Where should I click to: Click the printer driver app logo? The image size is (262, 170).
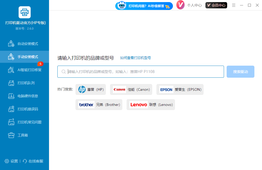tap(25, 12)
